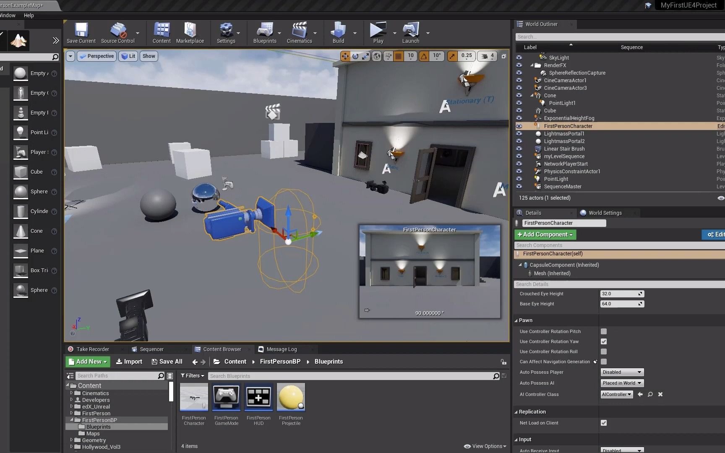Open the FirstPersonProjectile blueprint thumbnail
Viewport: 725px width, 453px height.
(x=291, y=397)
